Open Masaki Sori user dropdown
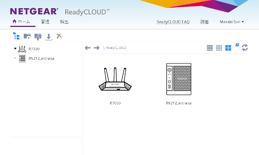The height and width of the screenshot is (155, 259). coord(232,22)
